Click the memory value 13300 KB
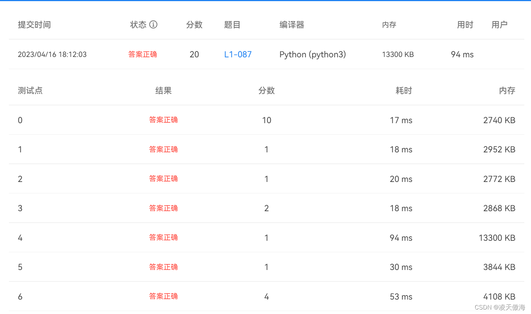This screenshot has width=531, height=314. coord(398,54)
